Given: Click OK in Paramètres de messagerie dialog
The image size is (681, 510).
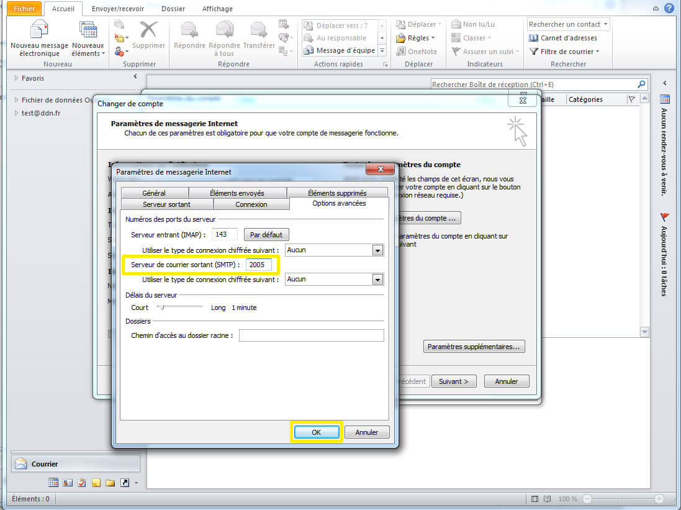Looking at the screenshot, I should point(316,432).
